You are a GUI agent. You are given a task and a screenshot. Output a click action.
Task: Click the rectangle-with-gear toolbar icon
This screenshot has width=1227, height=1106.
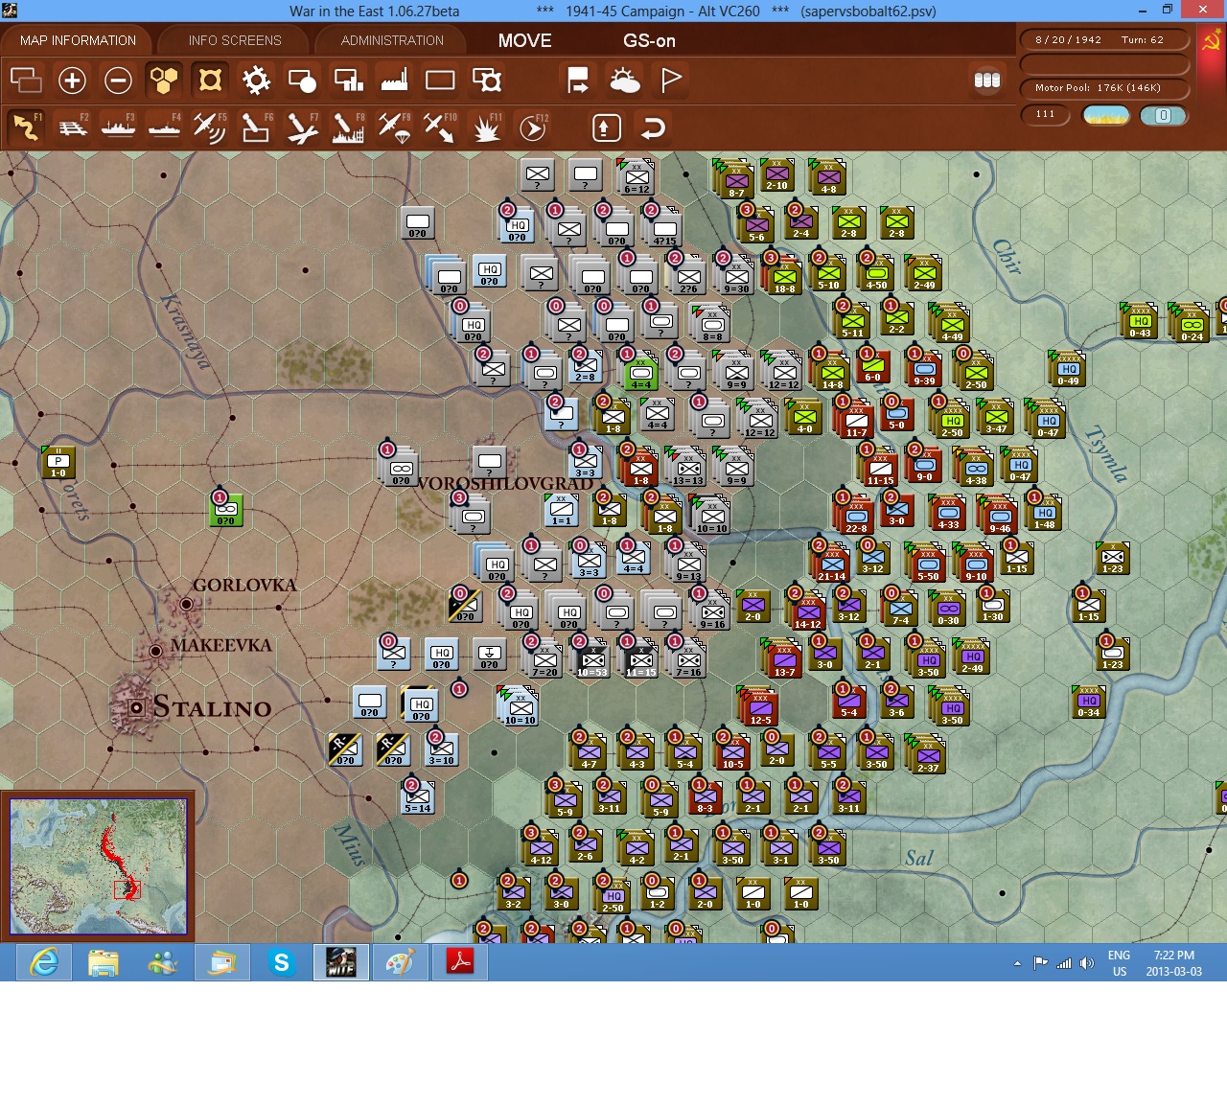(x=487, y=80)
